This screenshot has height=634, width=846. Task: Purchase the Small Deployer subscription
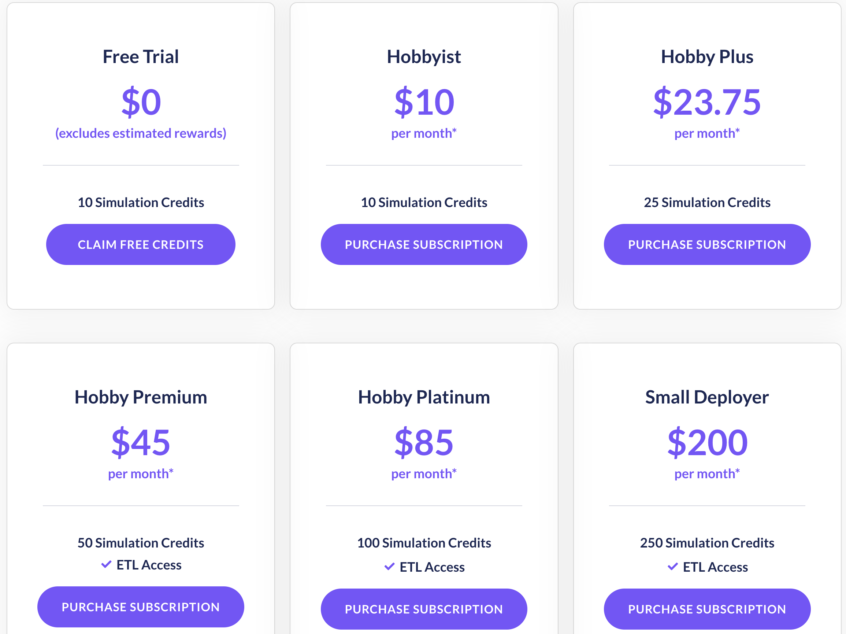click(x=707, y=609)
